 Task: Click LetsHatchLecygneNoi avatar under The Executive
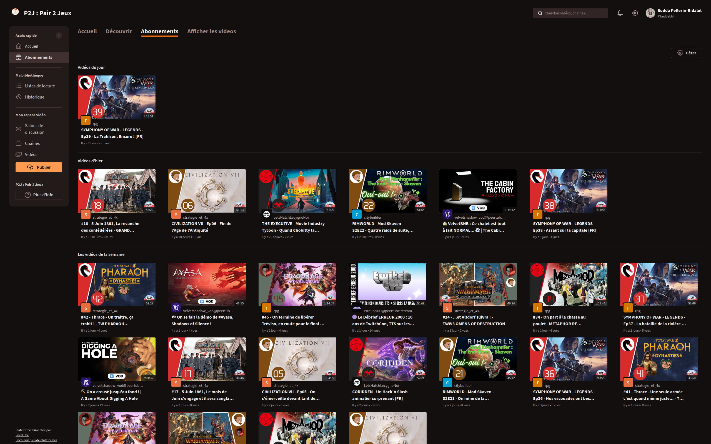tap(266, 214)
